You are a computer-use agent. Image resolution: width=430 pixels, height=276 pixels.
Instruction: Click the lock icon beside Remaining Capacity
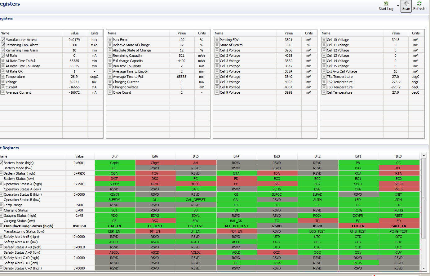tap(110, 56)
